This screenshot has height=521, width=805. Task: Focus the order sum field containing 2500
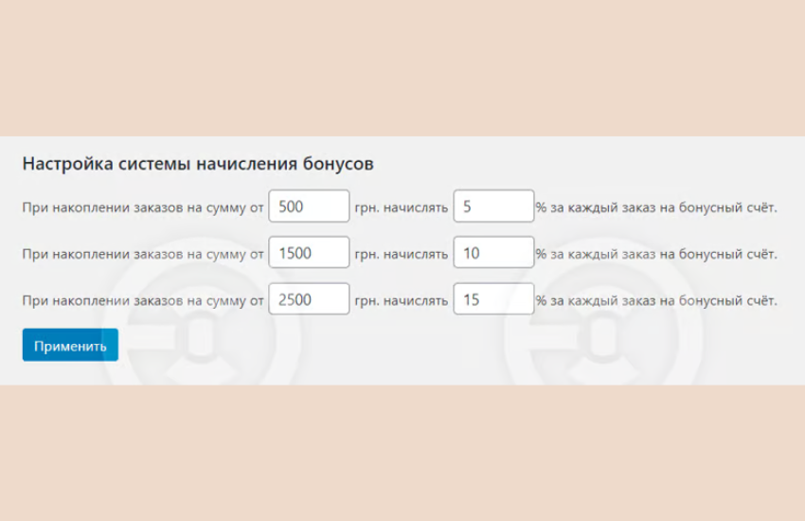click(309, 298)
